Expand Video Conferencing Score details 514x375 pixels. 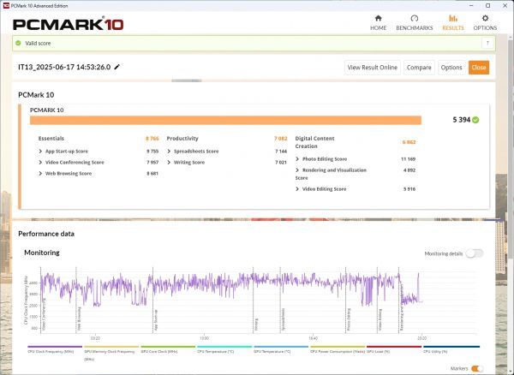click(40, 163)
